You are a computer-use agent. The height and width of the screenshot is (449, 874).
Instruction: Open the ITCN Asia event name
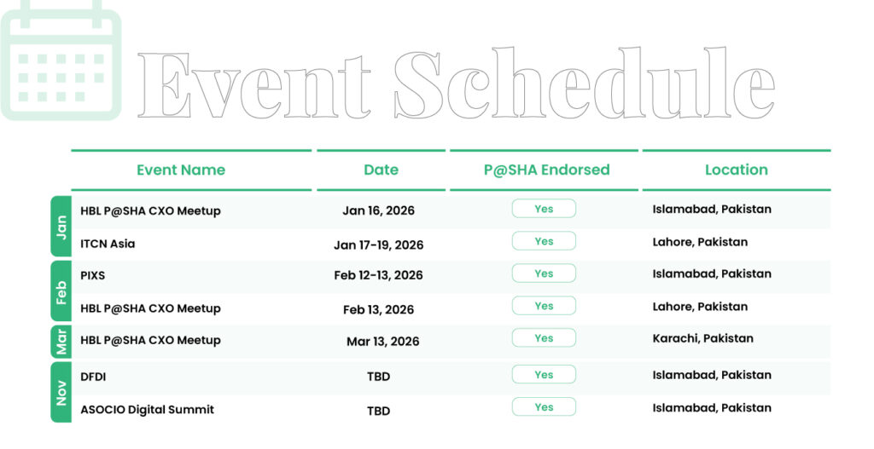coord(108,244)
